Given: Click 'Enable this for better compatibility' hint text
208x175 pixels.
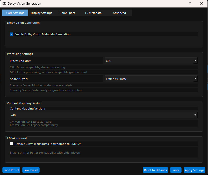Looking at the screenshot, I should pyautogui.click(x=45, y=153).
